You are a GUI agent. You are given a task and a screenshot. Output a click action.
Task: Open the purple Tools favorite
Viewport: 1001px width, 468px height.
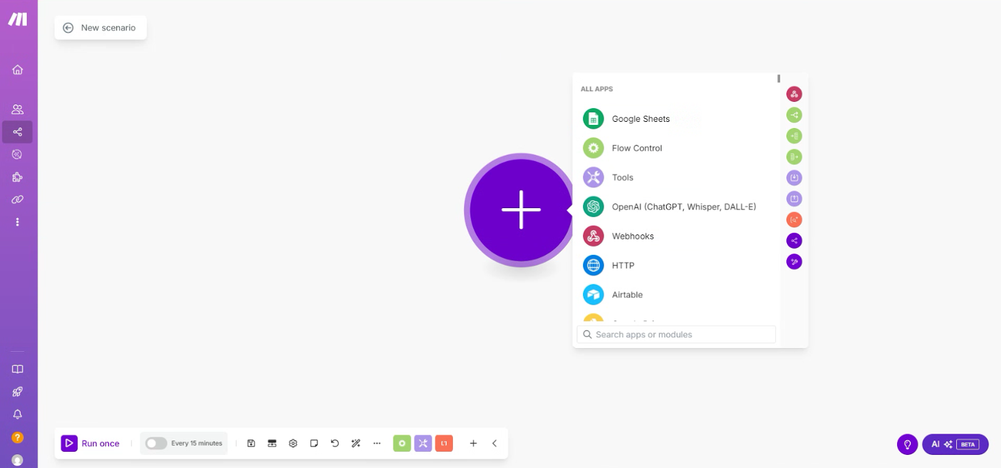click(x=423, y=443)
